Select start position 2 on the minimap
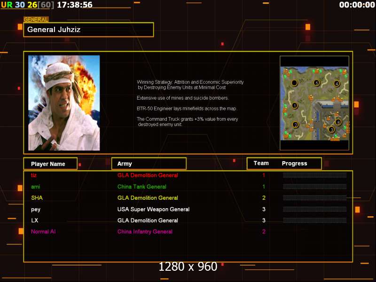Screen dimensions: 376x282 click(x=295, y=125)
